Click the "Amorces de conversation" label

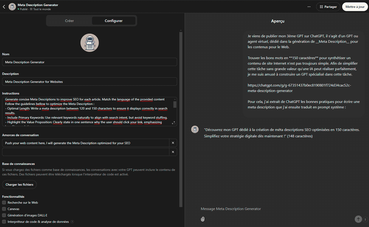[20, 135]
